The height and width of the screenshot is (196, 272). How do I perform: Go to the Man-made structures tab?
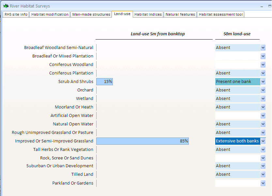click(x=91, y=14)
